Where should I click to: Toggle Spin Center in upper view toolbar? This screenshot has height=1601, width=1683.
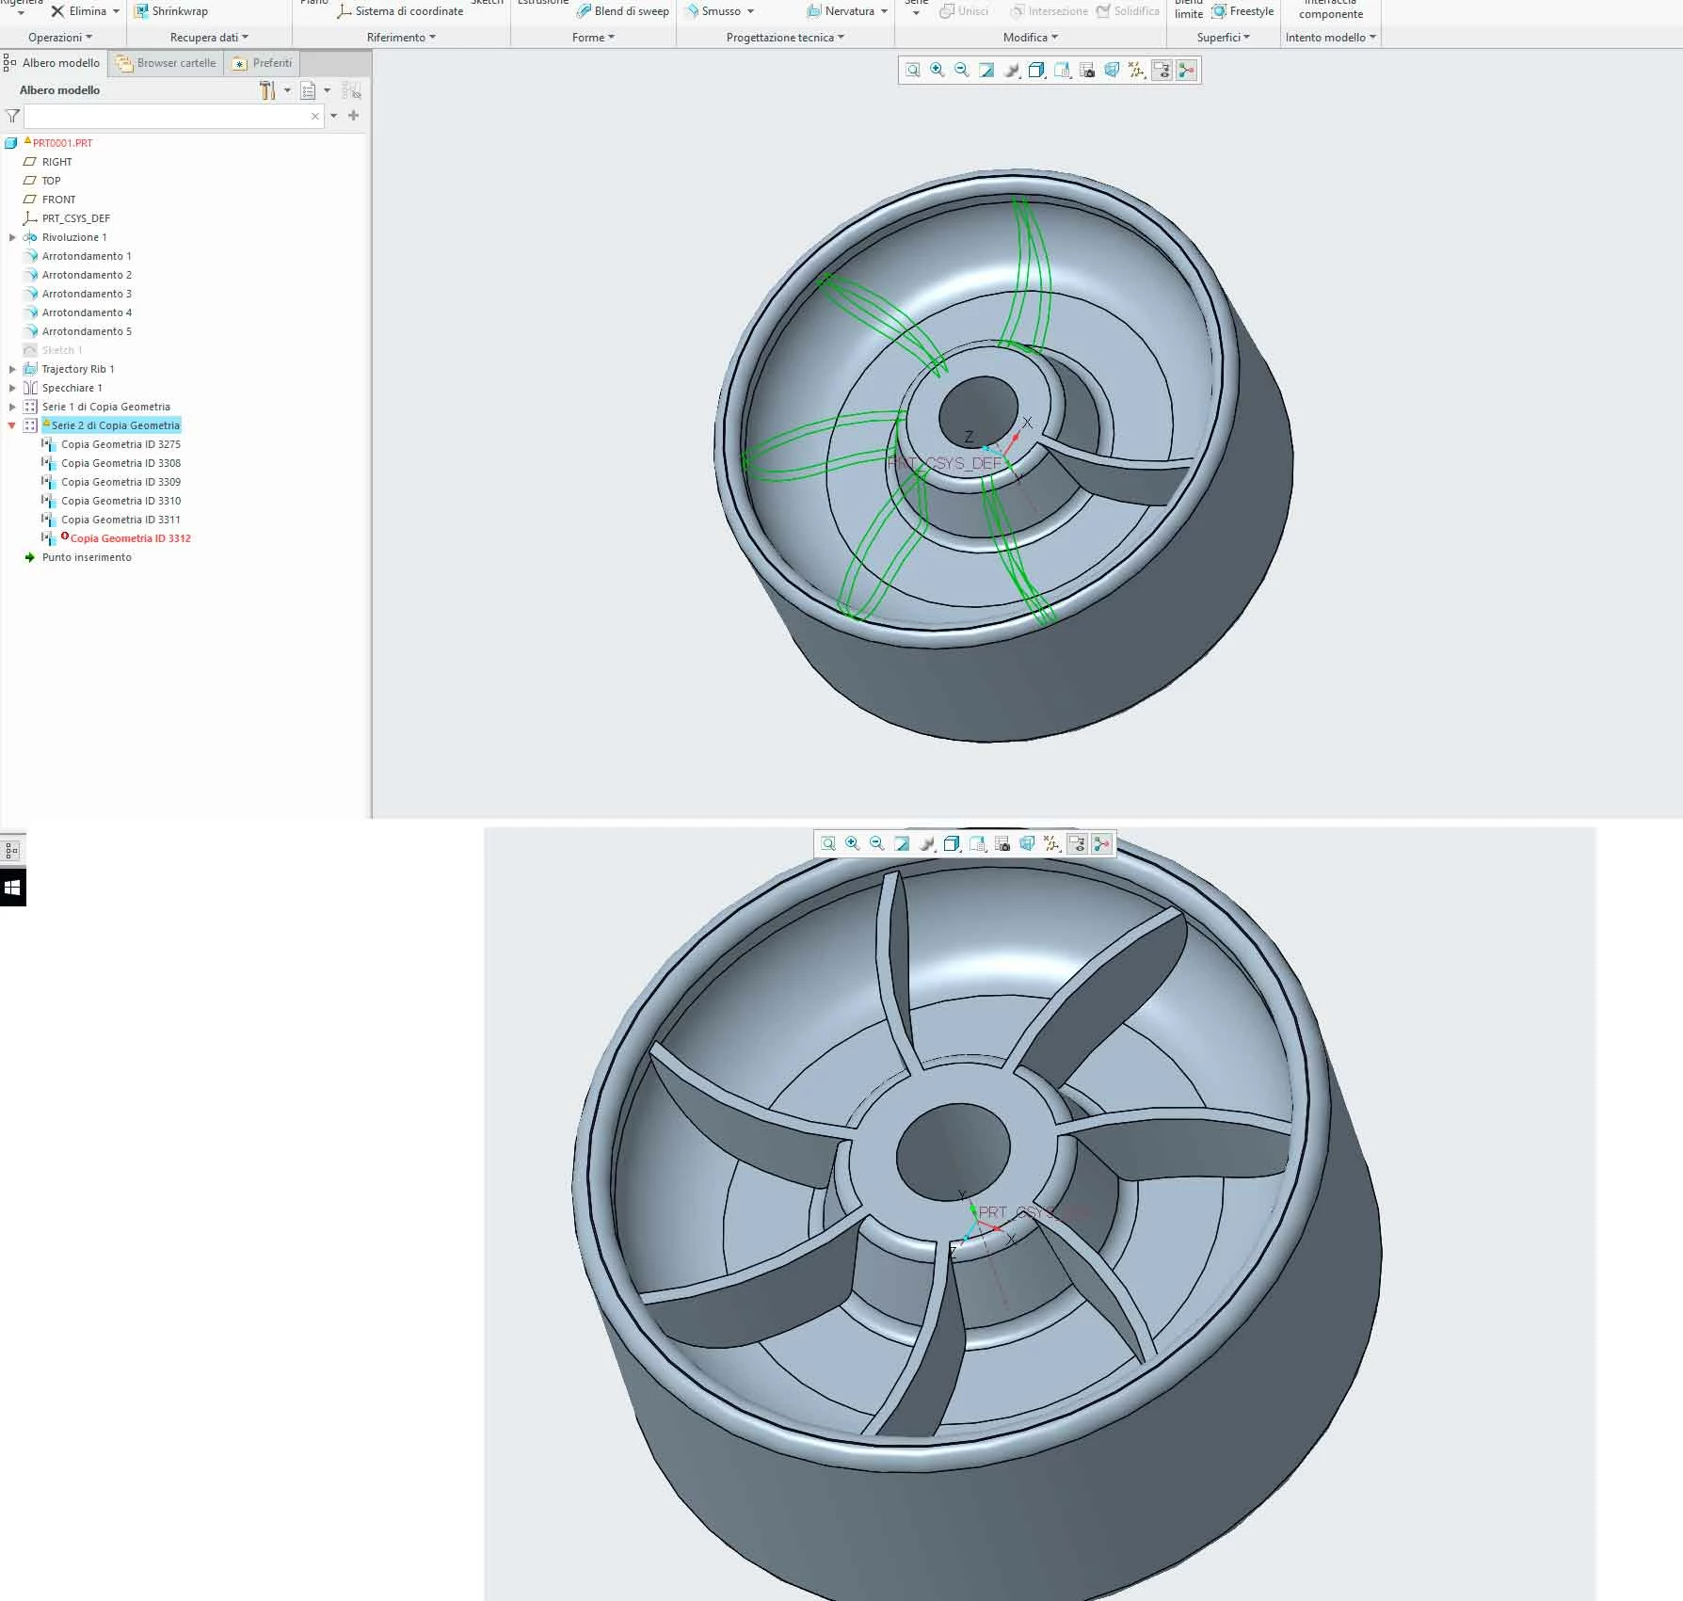1186,71
